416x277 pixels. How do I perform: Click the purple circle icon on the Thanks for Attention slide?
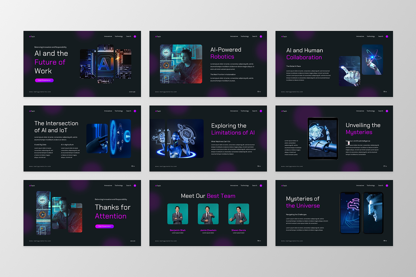pos(135,186)
